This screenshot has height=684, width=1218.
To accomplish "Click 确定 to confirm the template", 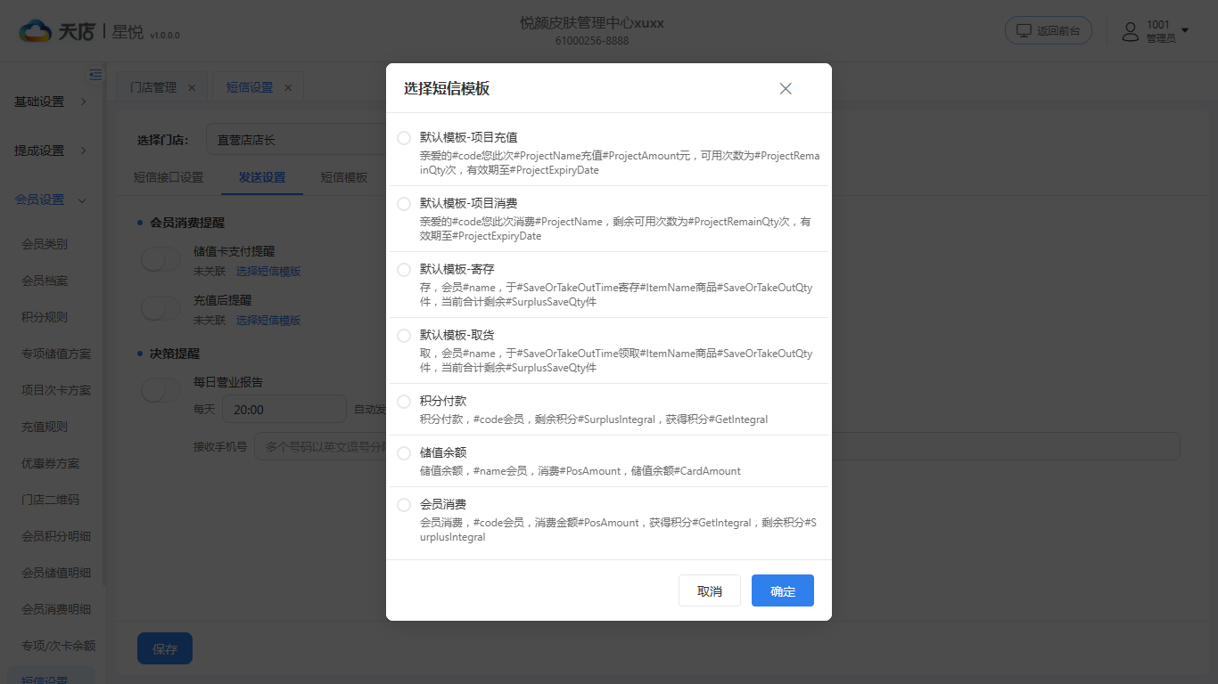I will coord(783,590).
